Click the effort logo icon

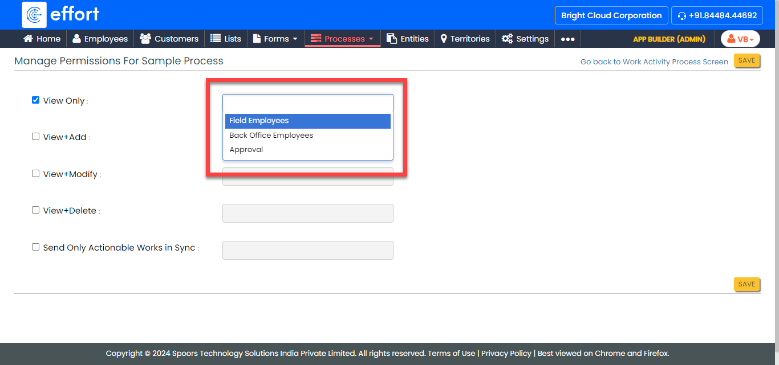(34, 15)
